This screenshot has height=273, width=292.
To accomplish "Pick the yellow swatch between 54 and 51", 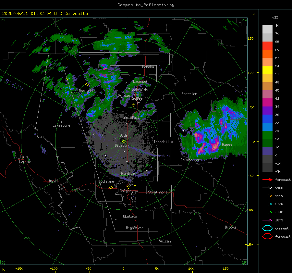I will point(267,70).
